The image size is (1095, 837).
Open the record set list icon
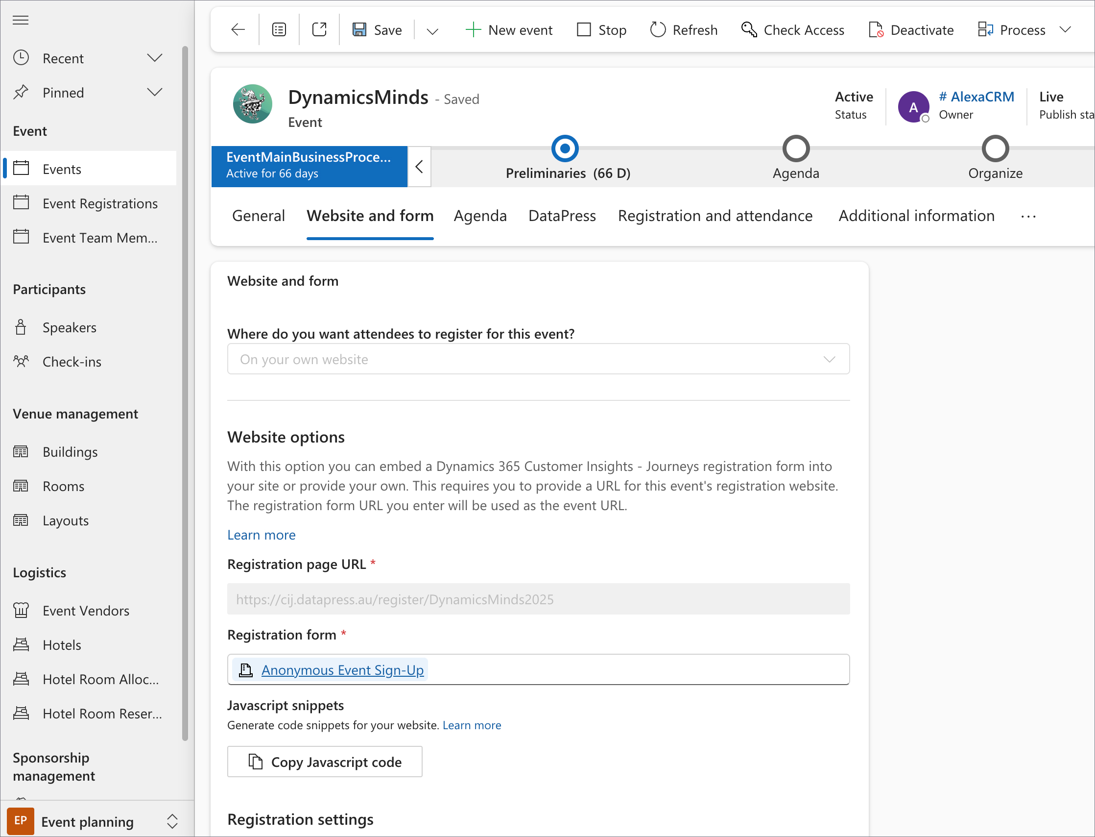tap(279, 30)
